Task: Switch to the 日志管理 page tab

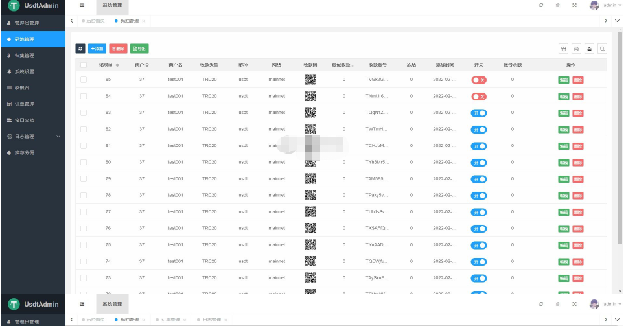Action: tap(211, 320)
